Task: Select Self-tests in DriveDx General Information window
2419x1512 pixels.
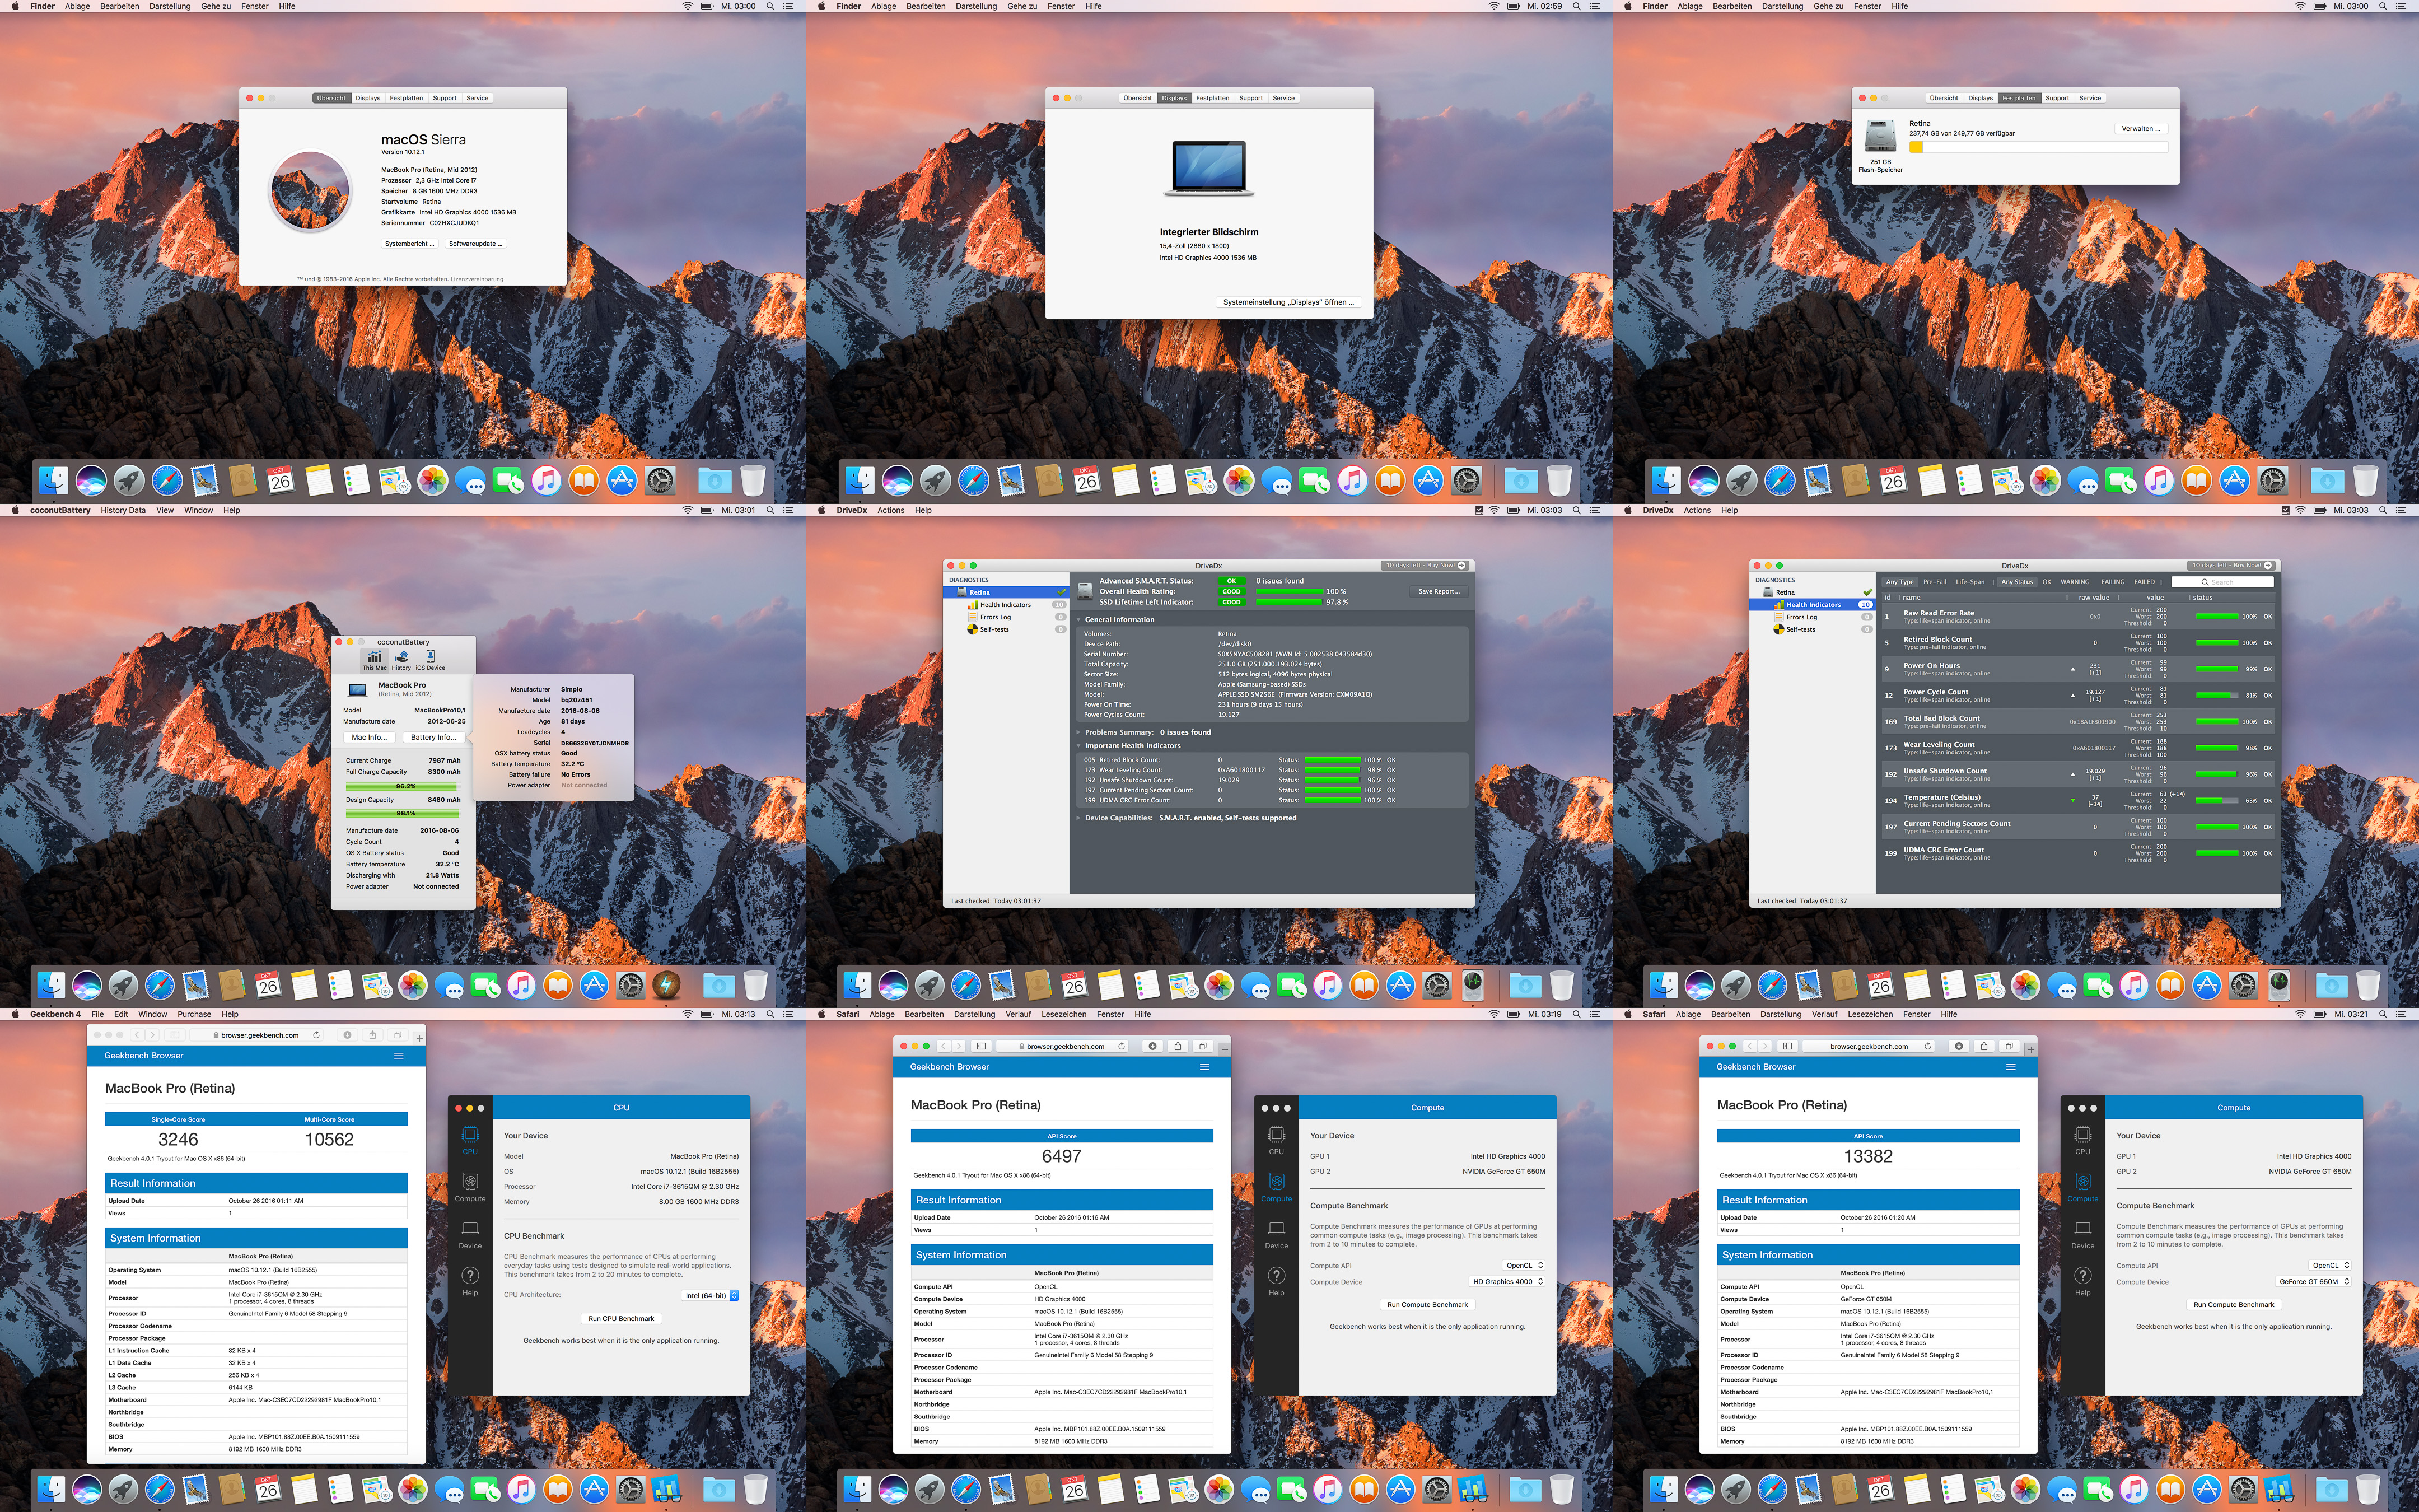Action: tap(994, 629)
